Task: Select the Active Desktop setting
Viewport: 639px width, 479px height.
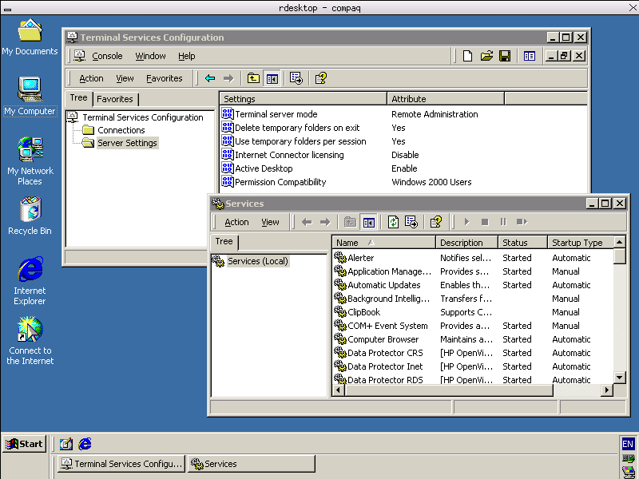Action: tap(264, 168)
